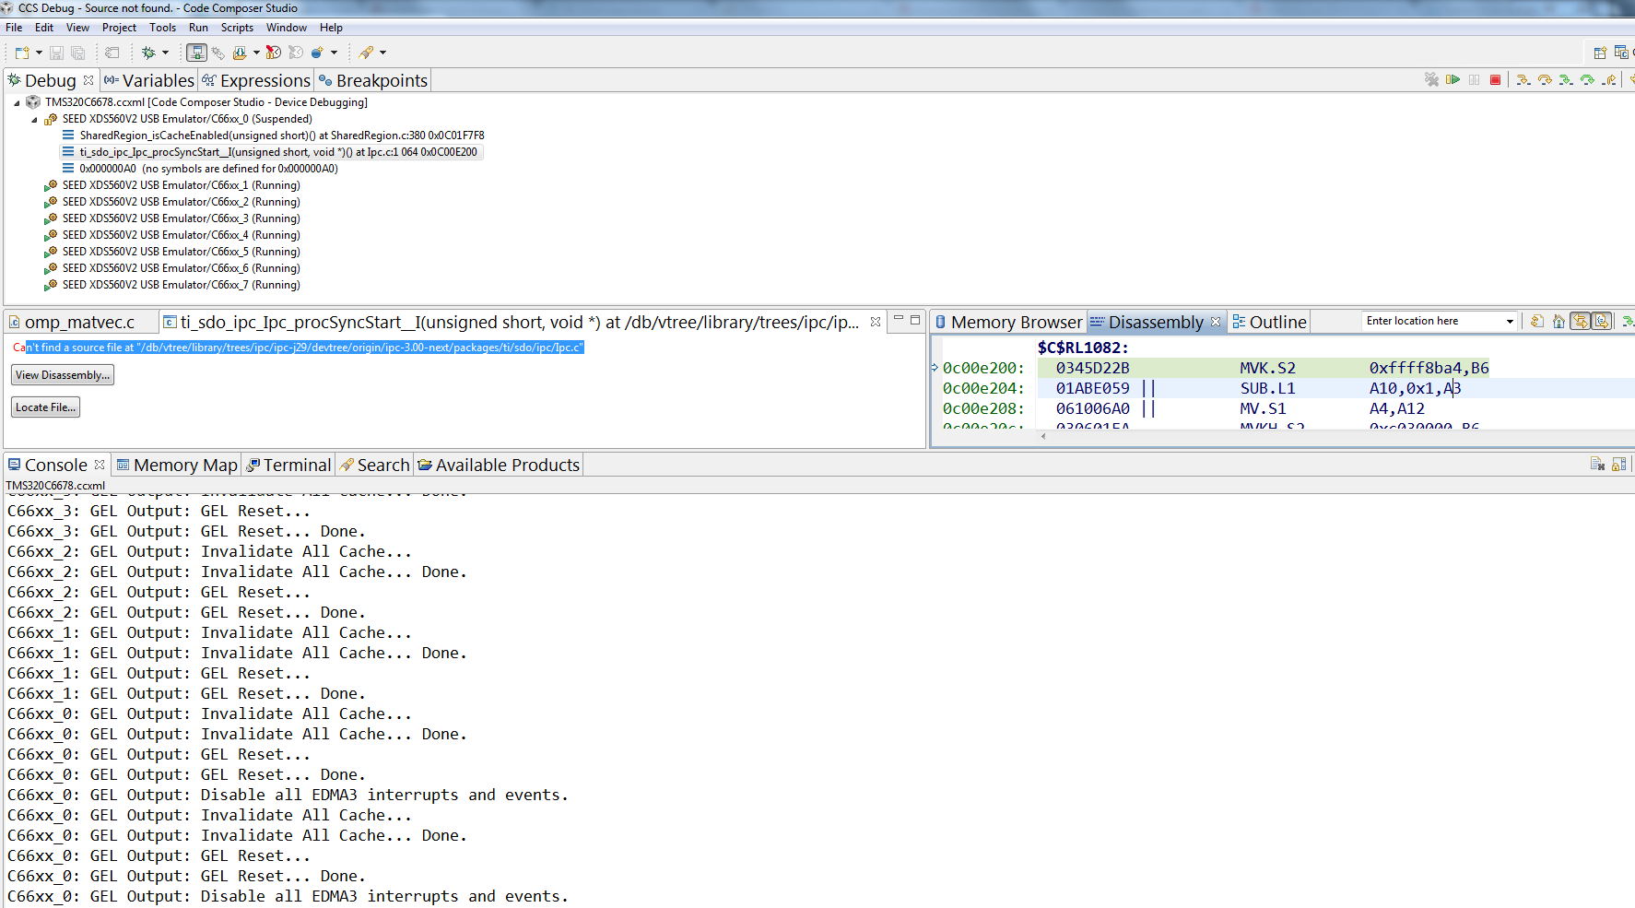
Task: Switch to the omp_matvec.c editor tab
Action: 79,322
